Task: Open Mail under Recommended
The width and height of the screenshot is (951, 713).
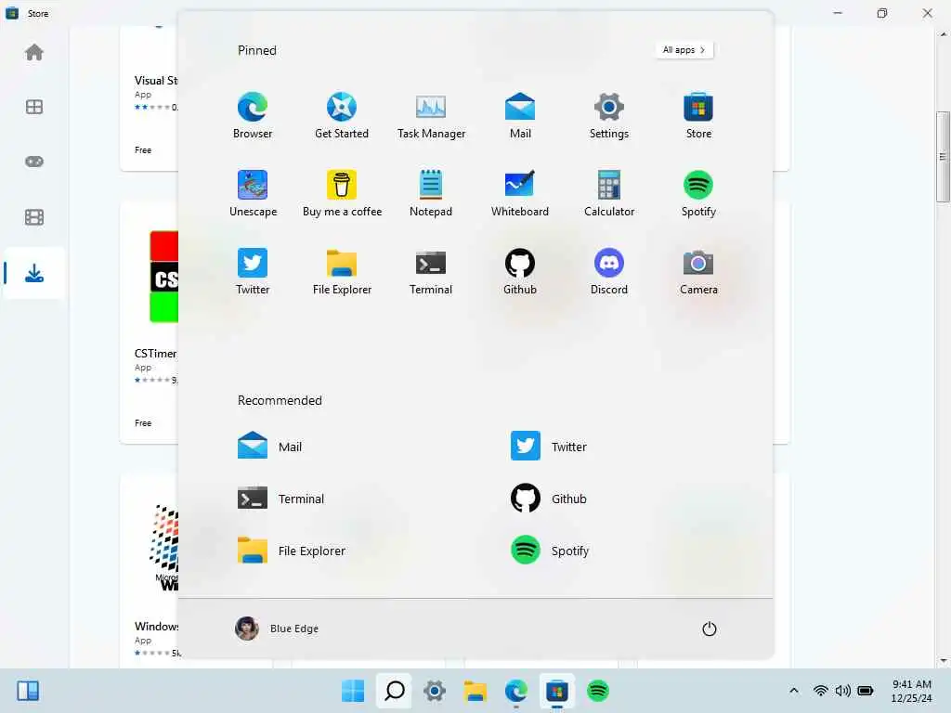Action: pos(270,447)
